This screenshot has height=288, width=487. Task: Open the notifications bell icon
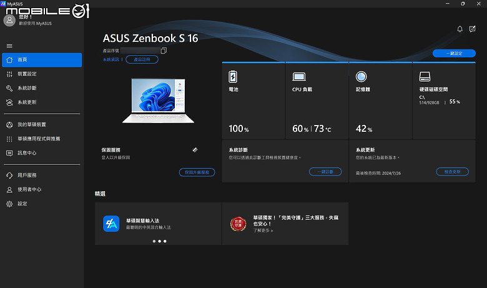coord(460,29)
